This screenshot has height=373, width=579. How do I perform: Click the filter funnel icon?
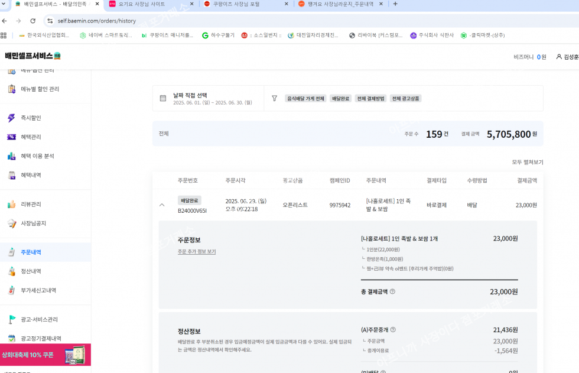pos(274,98)
